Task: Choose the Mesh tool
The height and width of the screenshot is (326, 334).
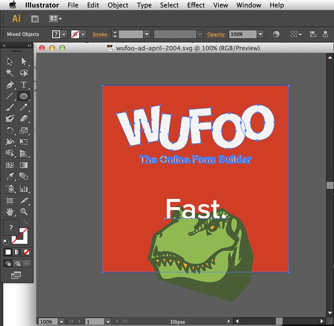Action: tap(10, 165)
